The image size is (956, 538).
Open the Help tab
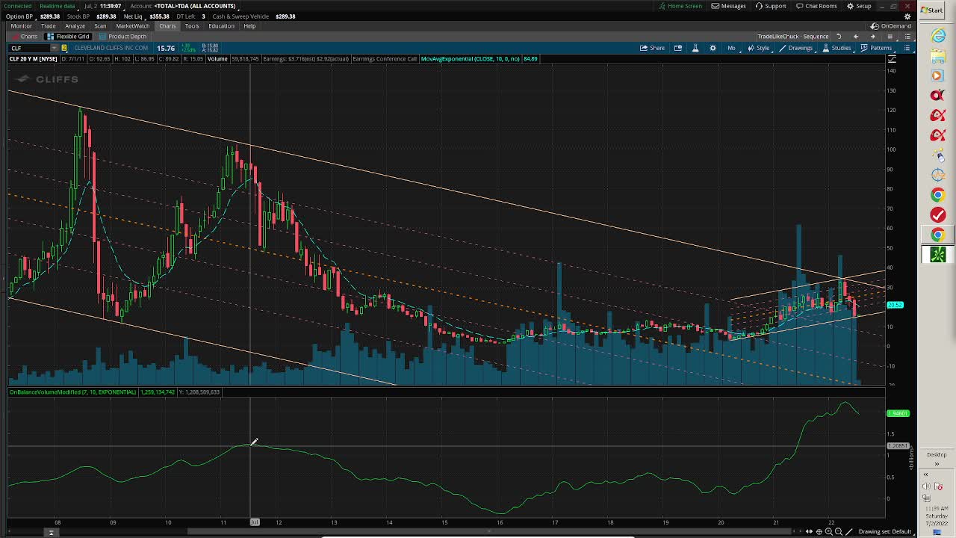249,26
